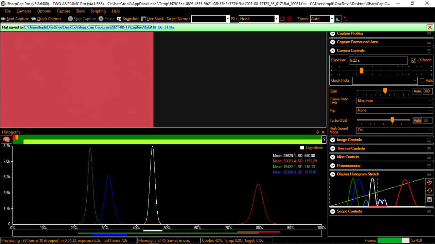This screenshot has height=244, width=435.
Task: Click Preprocessing panel menu icon
Action: 429,166
